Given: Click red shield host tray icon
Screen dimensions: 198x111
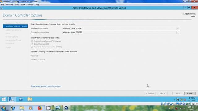Looking at the screenshot, I should coord(176,108).
